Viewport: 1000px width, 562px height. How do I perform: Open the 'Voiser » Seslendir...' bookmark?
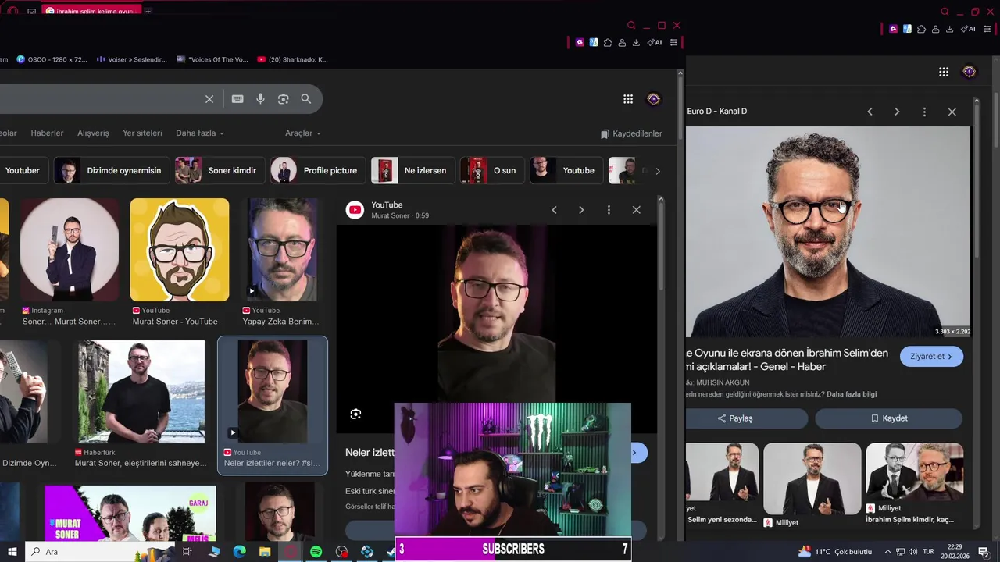(x=132, y=59)
